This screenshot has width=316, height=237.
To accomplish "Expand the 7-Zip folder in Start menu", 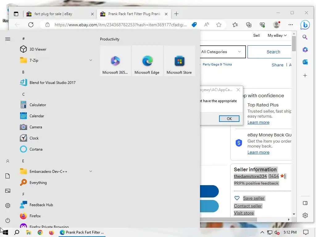I will 56,60.
